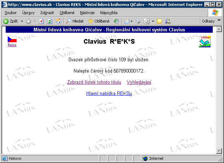Click the Odkazy links label
The height and width of the screenshot is (163, 224).
(x=208, y=21)
